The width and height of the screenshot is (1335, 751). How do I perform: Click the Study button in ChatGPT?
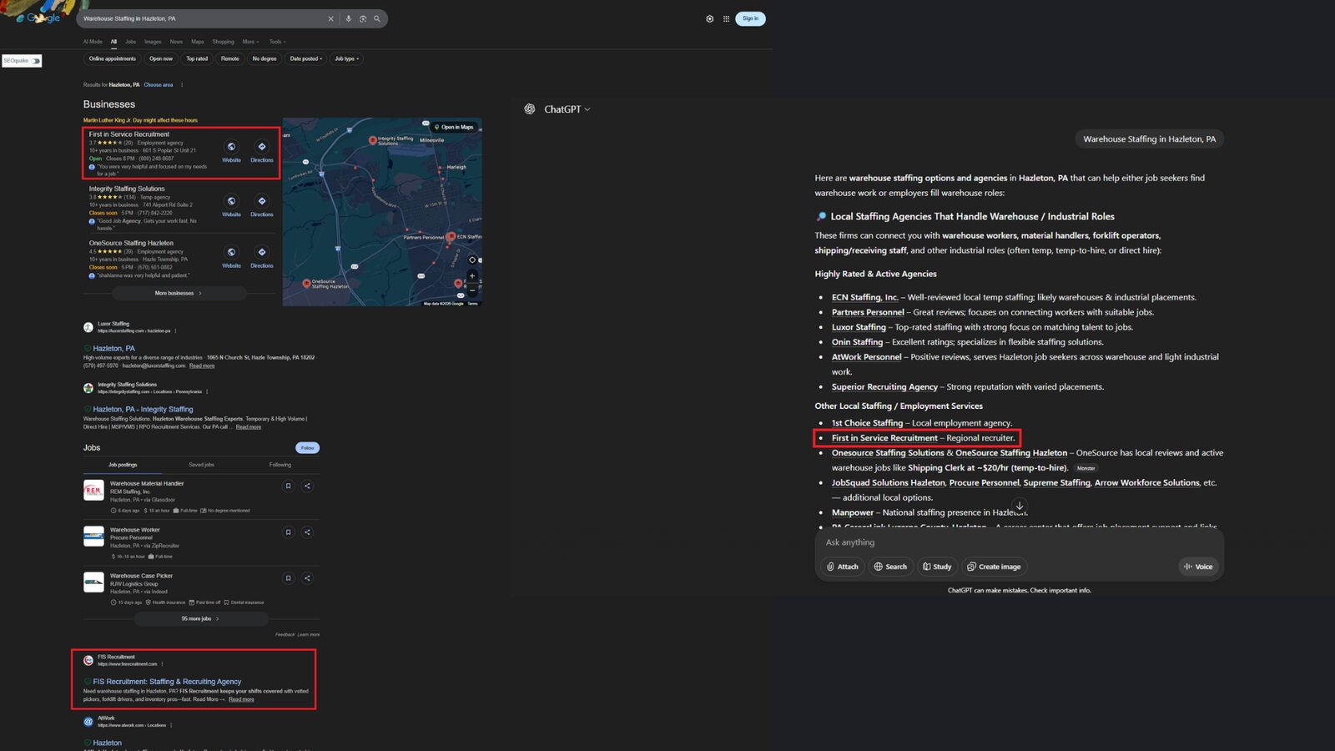pyautogui.click(x=937, y=567)
